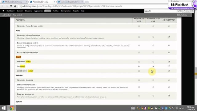Toggle Use search for authenticated user
Viewport: 197px width, 111px height.
pos(153,66)
